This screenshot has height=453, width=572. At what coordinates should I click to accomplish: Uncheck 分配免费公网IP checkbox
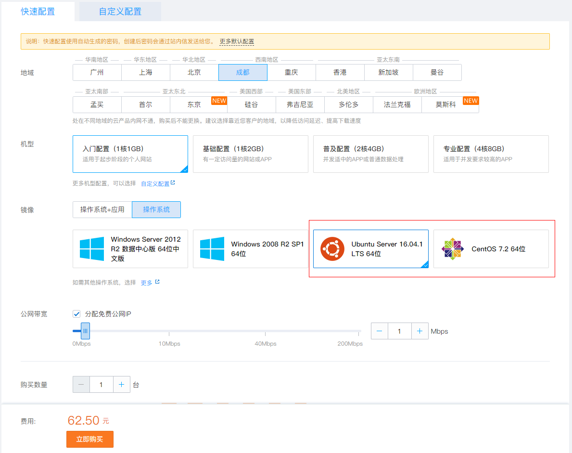[x=76, y=314]
